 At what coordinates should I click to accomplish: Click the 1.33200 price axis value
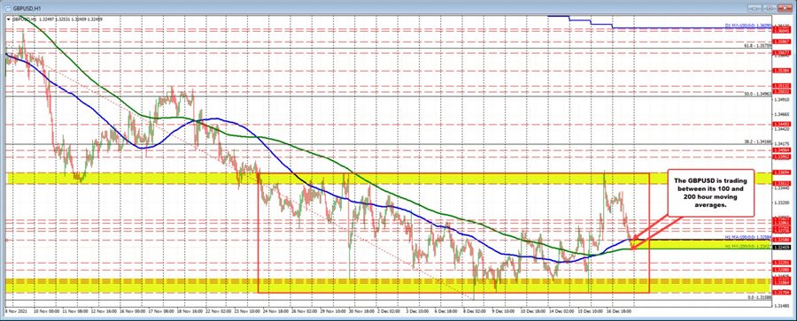coord(781,203)
